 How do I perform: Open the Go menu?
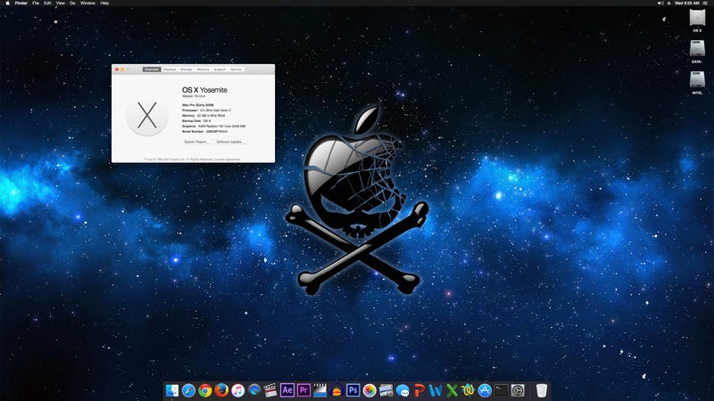coord(72,3)
